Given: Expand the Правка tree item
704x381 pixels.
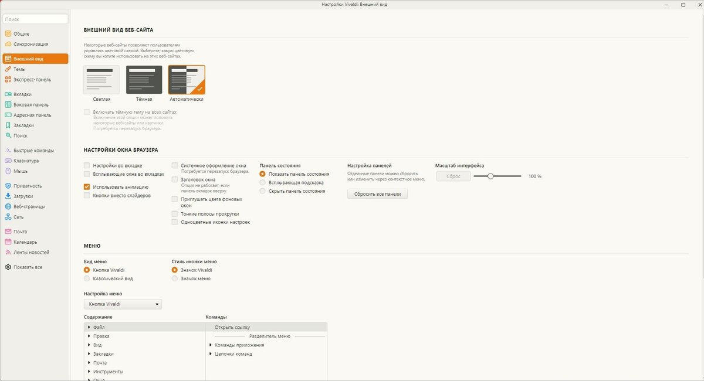Looking at the screenshot, I should 89,336.
